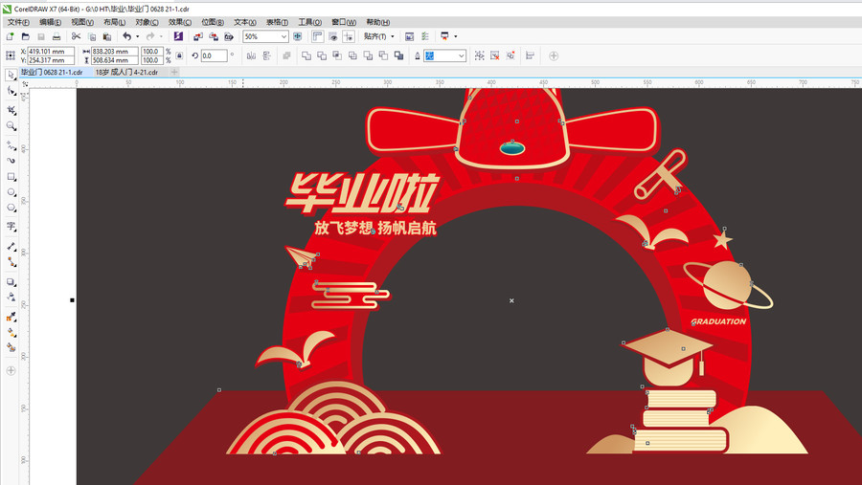Select the Smart Fill tool

tap(11, 347)
